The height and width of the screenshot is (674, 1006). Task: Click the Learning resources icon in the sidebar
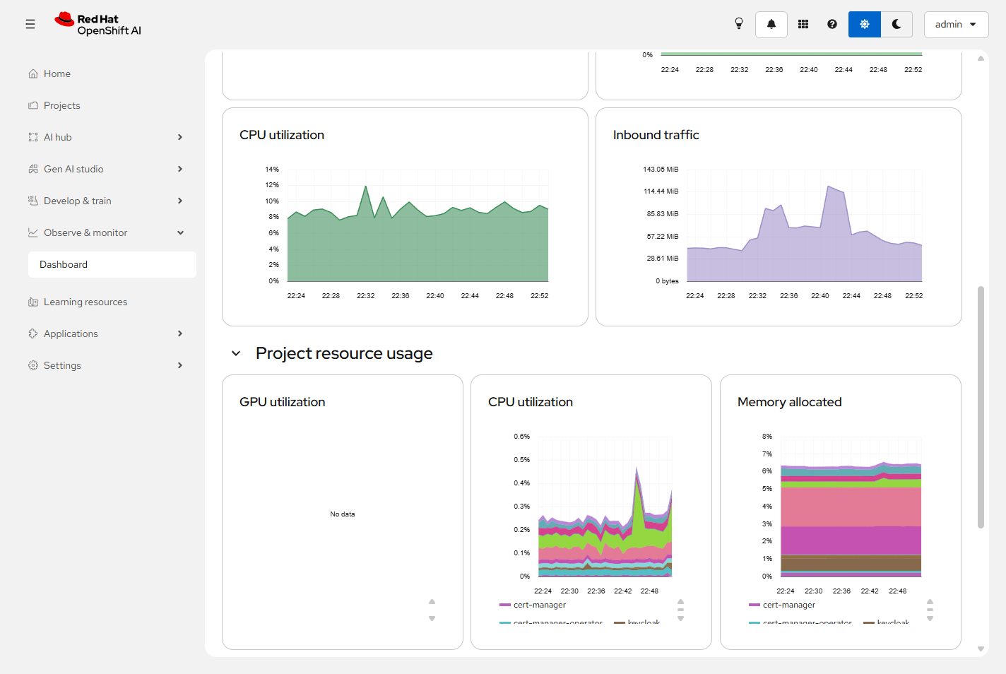[33, 302]
